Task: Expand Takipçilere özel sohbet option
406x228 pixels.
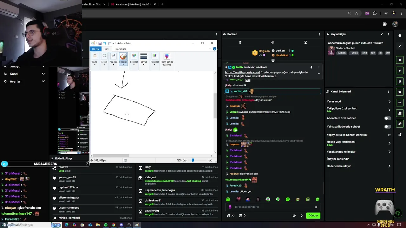Action: coord(390,110)
